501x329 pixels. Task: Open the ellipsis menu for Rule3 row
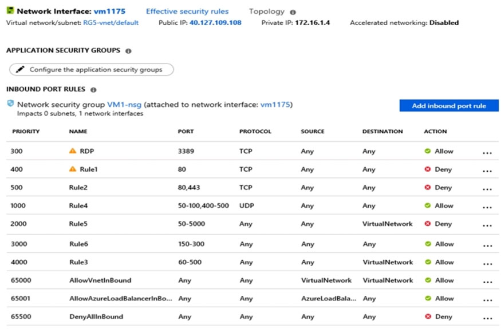488,264
